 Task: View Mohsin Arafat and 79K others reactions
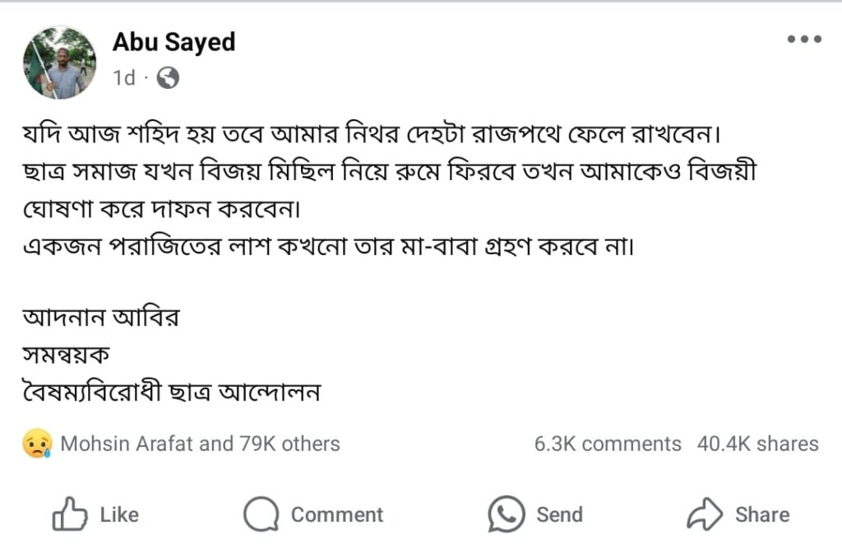(200, 444)
